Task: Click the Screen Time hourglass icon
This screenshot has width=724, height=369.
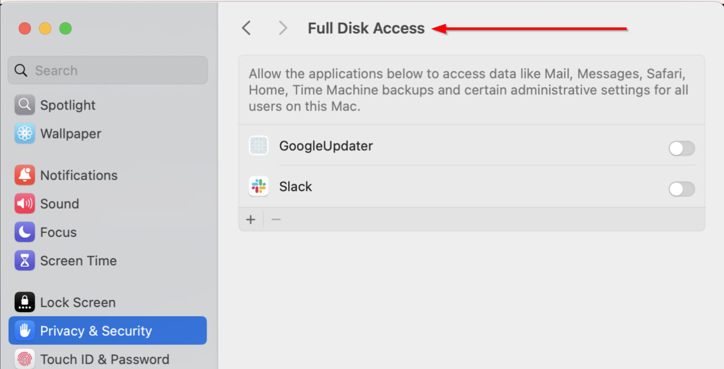Action: (24, 260)
